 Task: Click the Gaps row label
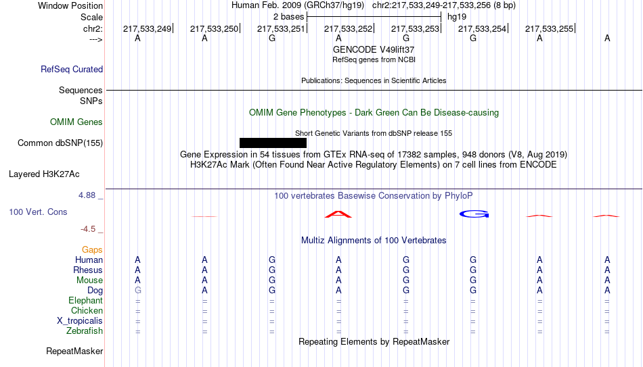pos(92,250)
